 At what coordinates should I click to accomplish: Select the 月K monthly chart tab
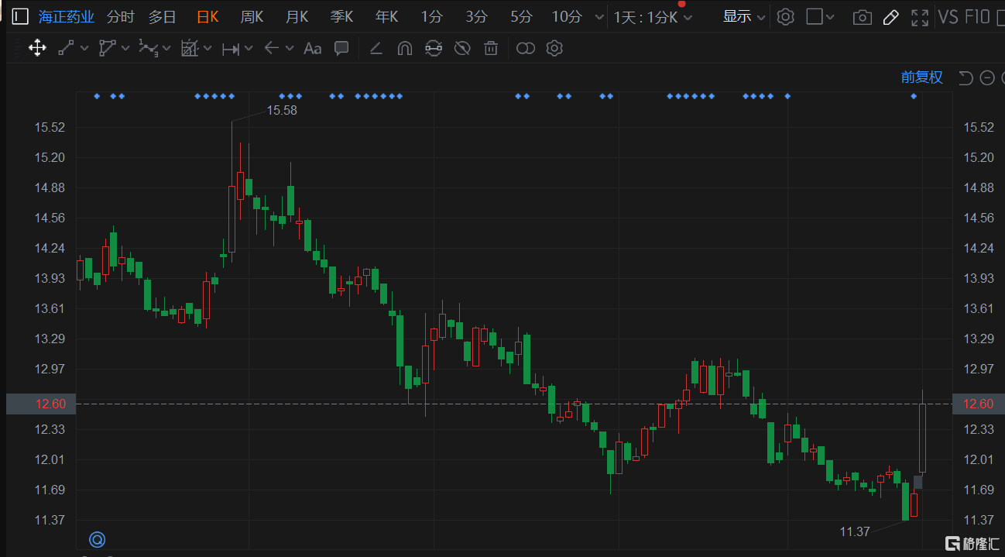pos(297,17)
